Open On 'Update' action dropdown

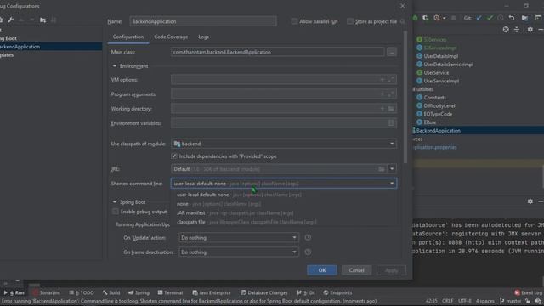[x=239, y=238]
